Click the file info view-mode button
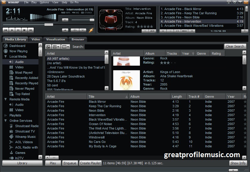This screenshot has width=250, height=172. coord(152,31)
